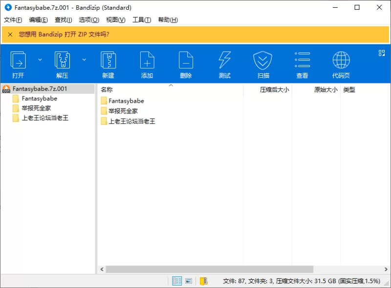391x288 pixels.
Task: Expand the Extract button dropdown arrow
Action: pyautogui.click(x=84, y=60)
